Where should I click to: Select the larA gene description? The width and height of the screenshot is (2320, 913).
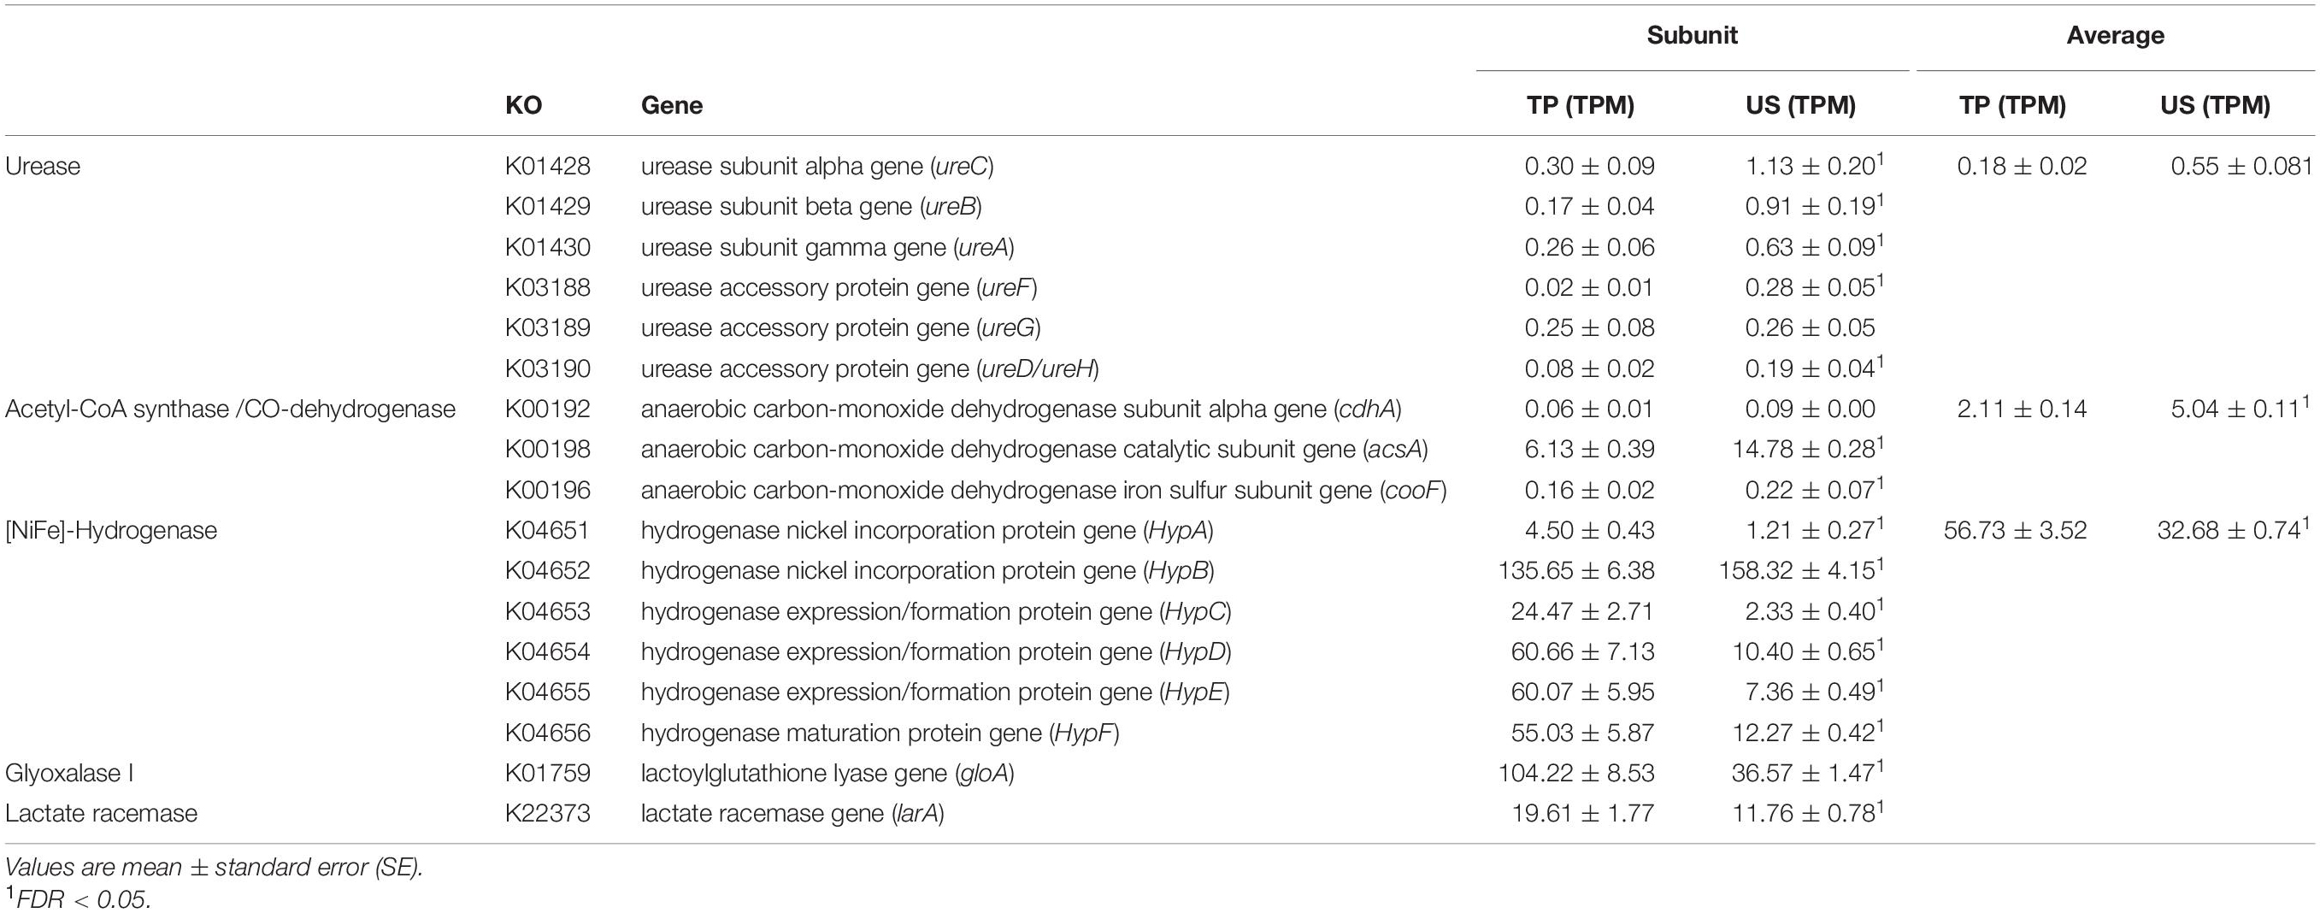[x=792, y=814]
